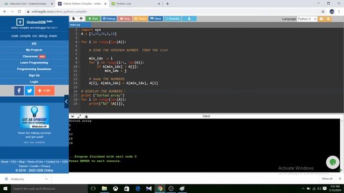The height and width of the screenshot is (193, 344).
Task: Click Login in the sidebar
Action: (34, 81)
